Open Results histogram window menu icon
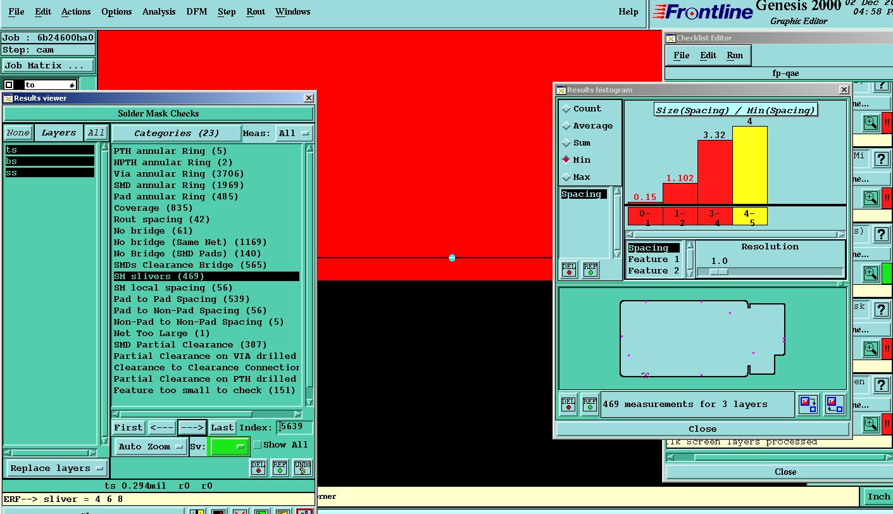893x514 pixels. click(561, 90)
